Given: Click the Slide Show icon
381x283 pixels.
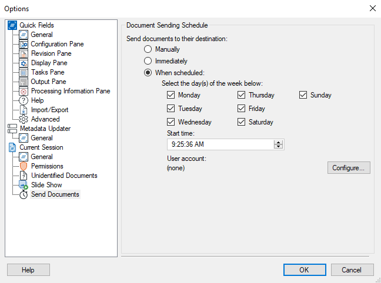Looking at the screenshot, I should tap(24, 185).
